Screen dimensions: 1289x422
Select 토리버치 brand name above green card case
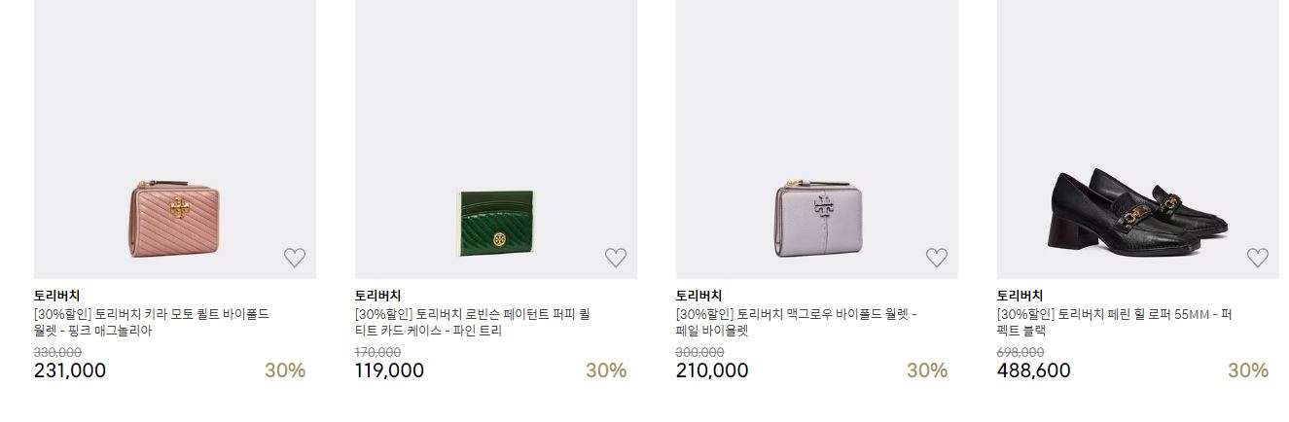[377, 296]
